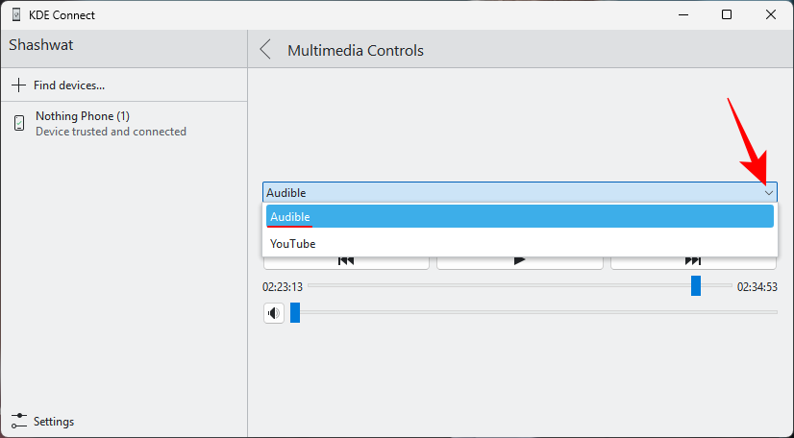Click the plus icon for Find devices

18,85
